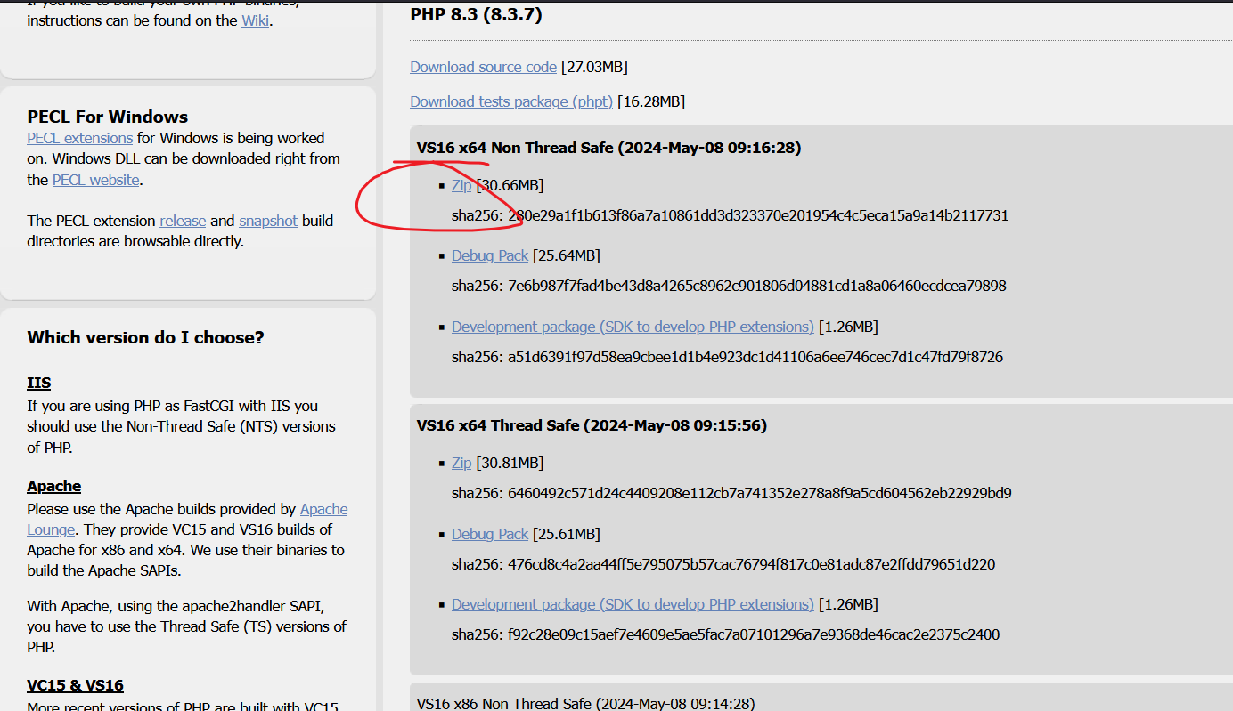Viewport: 1233px width, 711px height.
Task: Click the Which version do I choose? heading
Action: pyautogui.click(x=145, y=337)
